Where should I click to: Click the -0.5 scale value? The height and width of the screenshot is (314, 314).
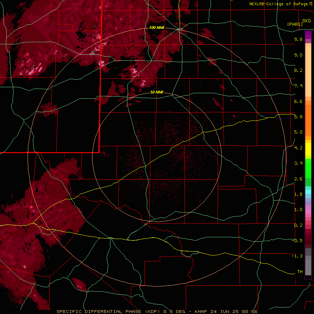tap(297, 241)
